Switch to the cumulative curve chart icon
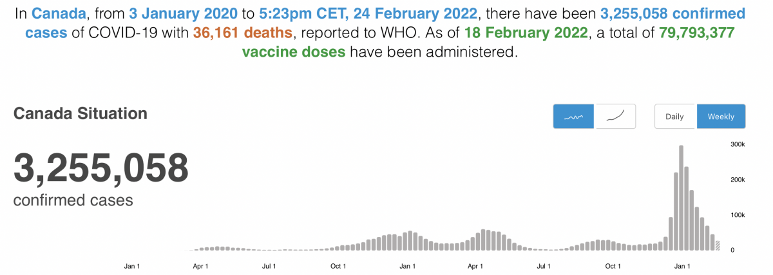This screenshot has height=275, width=773. [616, 117]
